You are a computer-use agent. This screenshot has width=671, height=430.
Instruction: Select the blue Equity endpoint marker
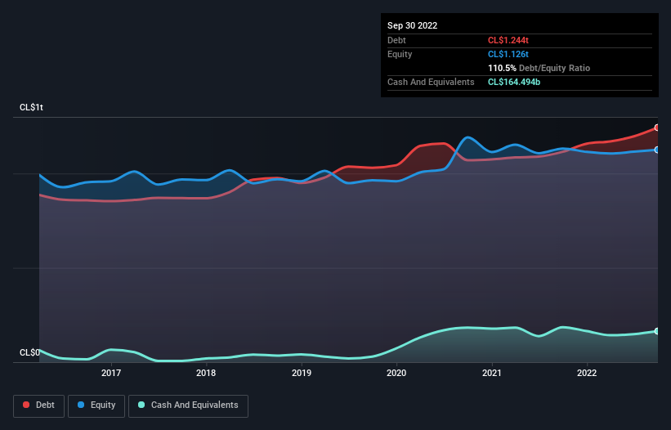(657, 150)
